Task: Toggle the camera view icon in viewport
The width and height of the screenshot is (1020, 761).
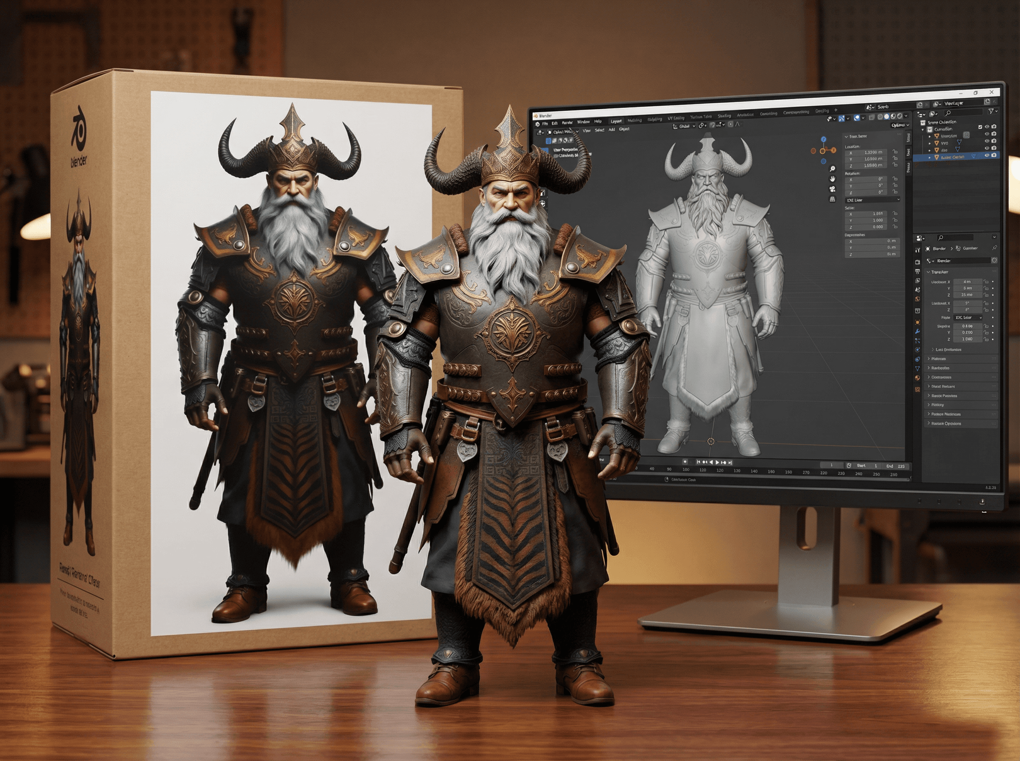Action: coord(833,189)
